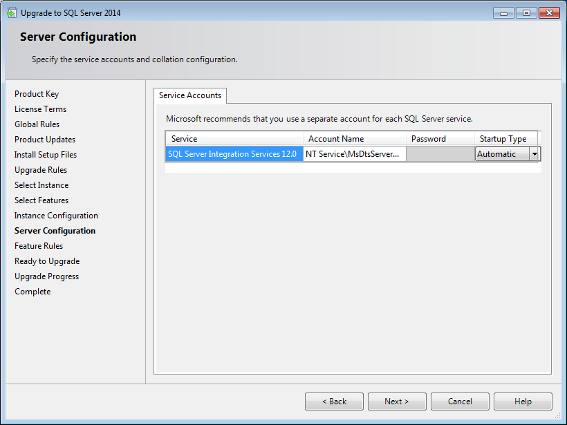Open the Startup Type dropdown arrow

point(534,154)
